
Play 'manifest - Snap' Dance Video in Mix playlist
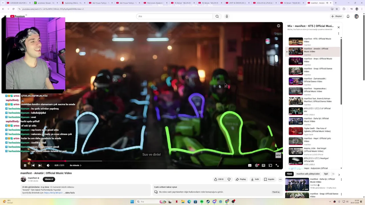click(x=313, y=71)
